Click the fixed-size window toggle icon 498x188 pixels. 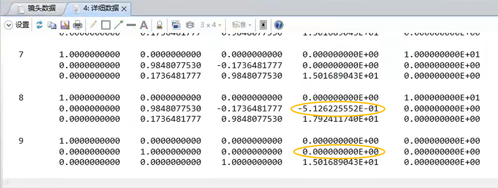click(263, 25)
